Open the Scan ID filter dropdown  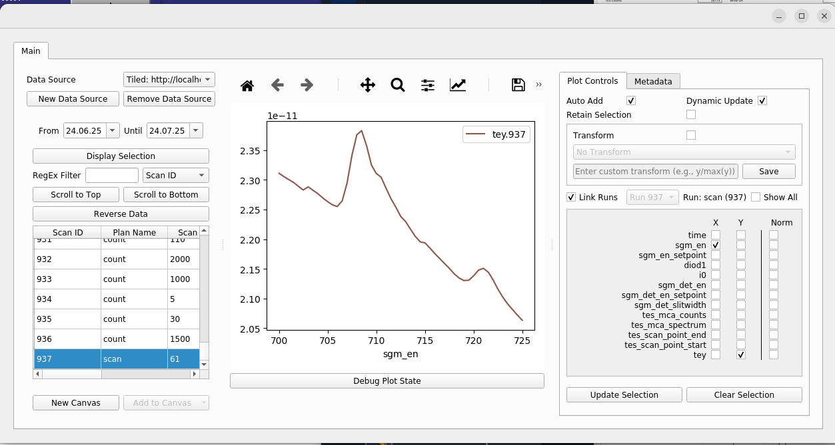(176, 176)
